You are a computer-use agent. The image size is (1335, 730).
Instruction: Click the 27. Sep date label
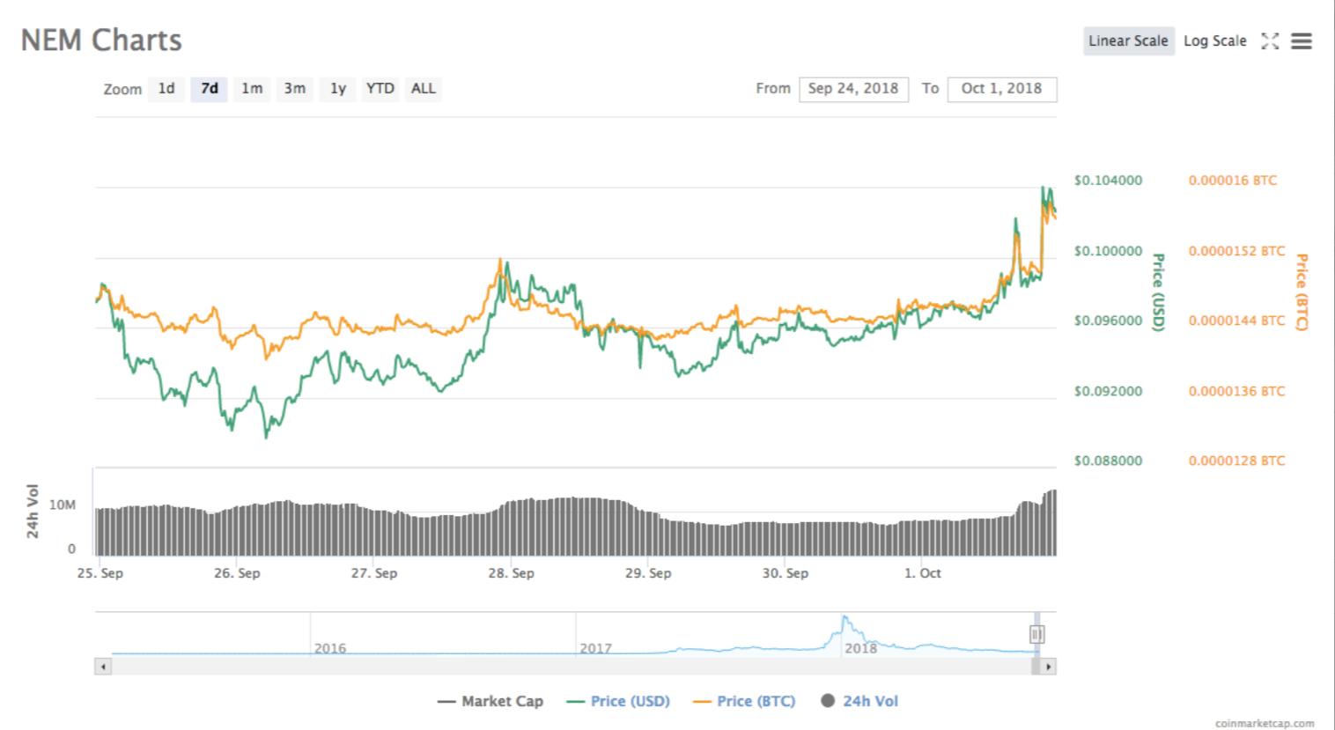point(374,573)
